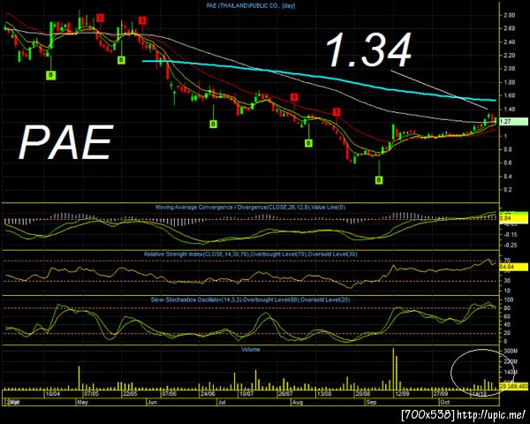Click the 27/09 date label

point(441,394)
